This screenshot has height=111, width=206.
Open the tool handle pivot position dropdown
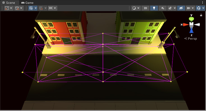point(9,8)
